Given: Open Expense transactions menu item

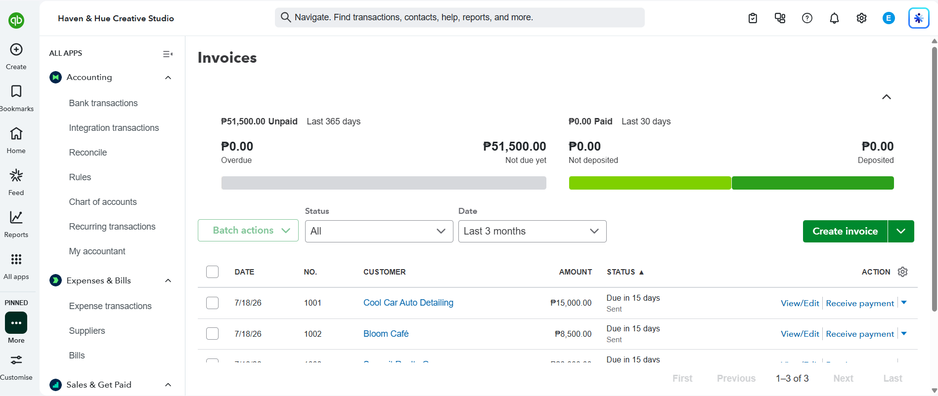Looking at the screenshot, I should pyautogui.click(x=110, y=306).
